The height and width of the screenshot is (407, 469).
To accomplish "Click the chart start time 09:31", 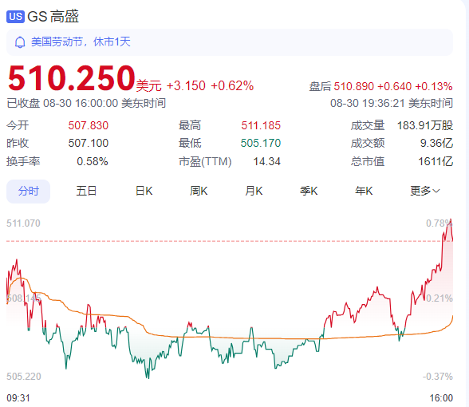I will click(x=18, y=398).
